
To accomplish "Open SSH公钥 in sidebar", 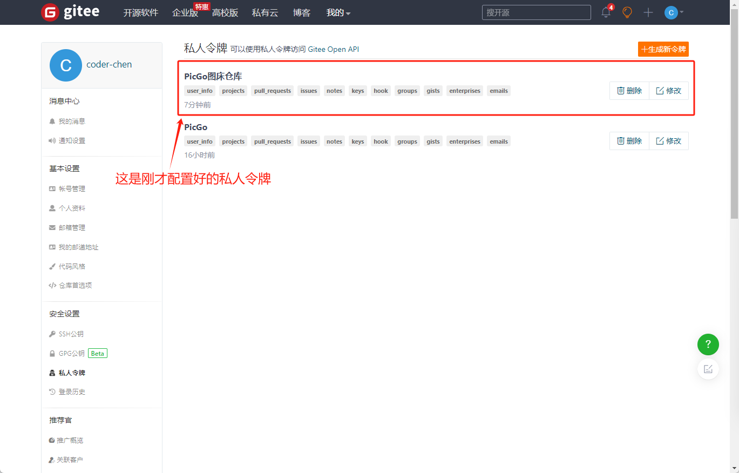I will coord(66,334).
